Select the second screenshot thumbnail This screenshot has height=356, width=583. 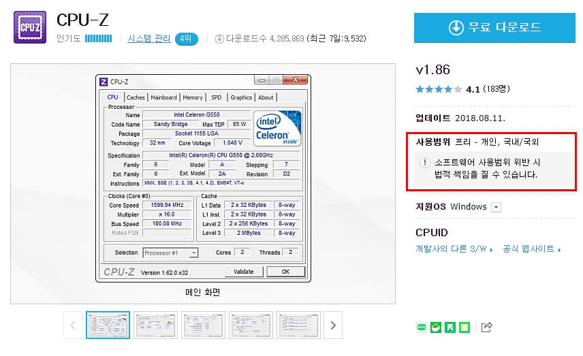(x=155, y=325)
